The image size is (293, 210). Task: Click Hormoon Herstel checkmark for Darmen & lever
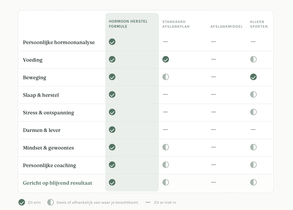pyautogui.click(x=112, y=130)
